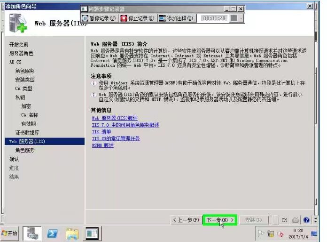Stop recording in Problem Steps Recorder
Image resolution: width=327 pixels, height=242 pixels.
[x=138, y=18]
